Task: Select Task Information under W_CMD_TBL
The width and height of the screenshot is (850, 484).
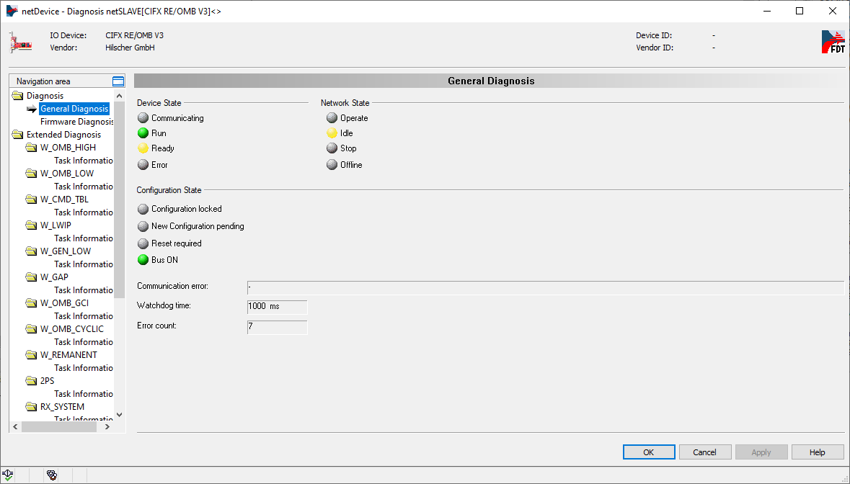Action: 83,212
